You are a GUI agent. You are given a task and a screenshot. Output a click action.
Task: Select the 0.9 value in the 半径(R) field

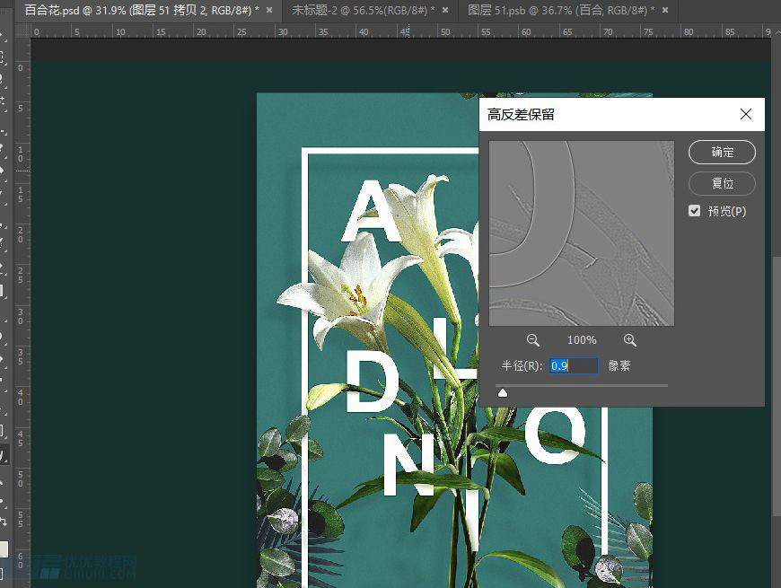click(558, 365)
